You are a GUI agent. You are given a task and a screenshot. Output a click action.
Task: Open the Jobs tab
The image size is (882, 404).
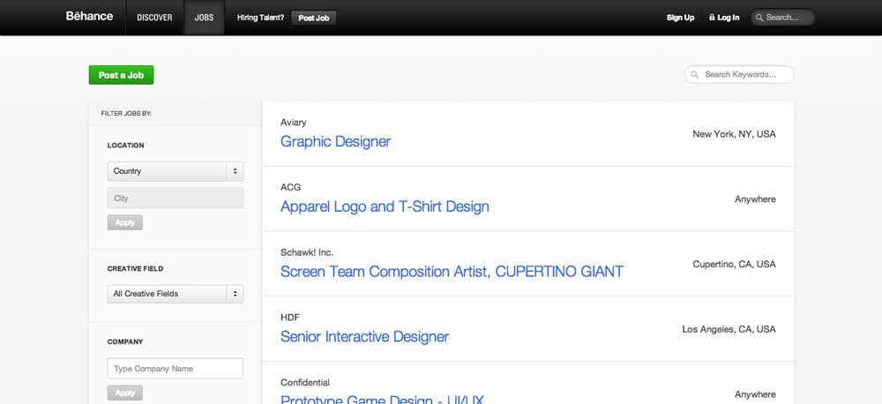[205, 18]
